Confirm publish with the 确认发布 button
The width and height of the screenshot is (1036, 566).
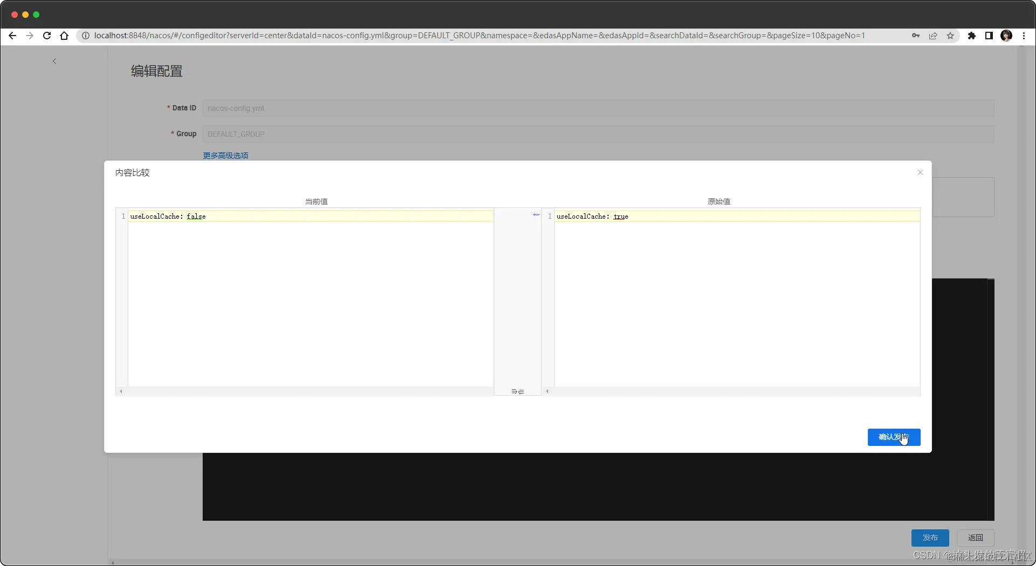tap(894, 437)
